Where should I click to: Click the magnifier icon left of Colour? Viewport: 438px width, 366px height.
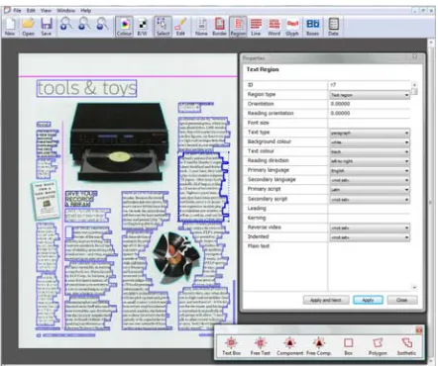coord(102,25)
